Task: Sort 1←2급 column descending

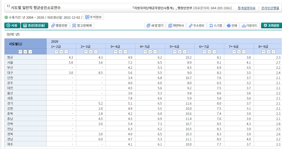Action: 61,52
